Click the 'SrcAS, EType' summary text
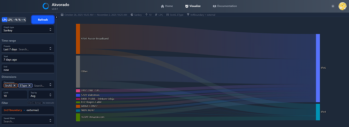This screenshot has width=349, height=127. [177, 15]
